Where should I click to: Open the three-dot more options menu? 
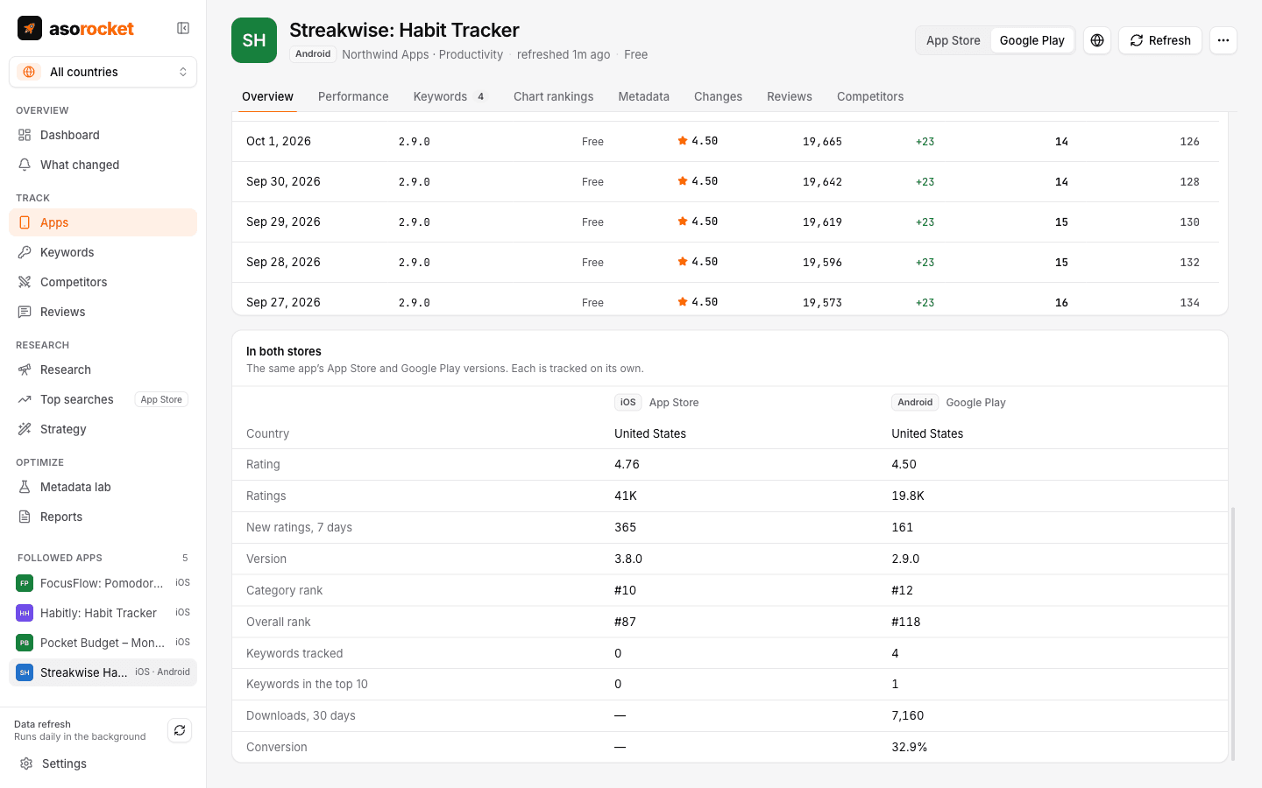[x=1223, y=40]
